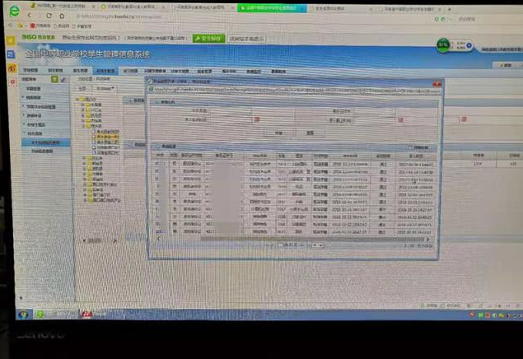
Task: Go back with browser back arrow
Action: pos(30,16)
